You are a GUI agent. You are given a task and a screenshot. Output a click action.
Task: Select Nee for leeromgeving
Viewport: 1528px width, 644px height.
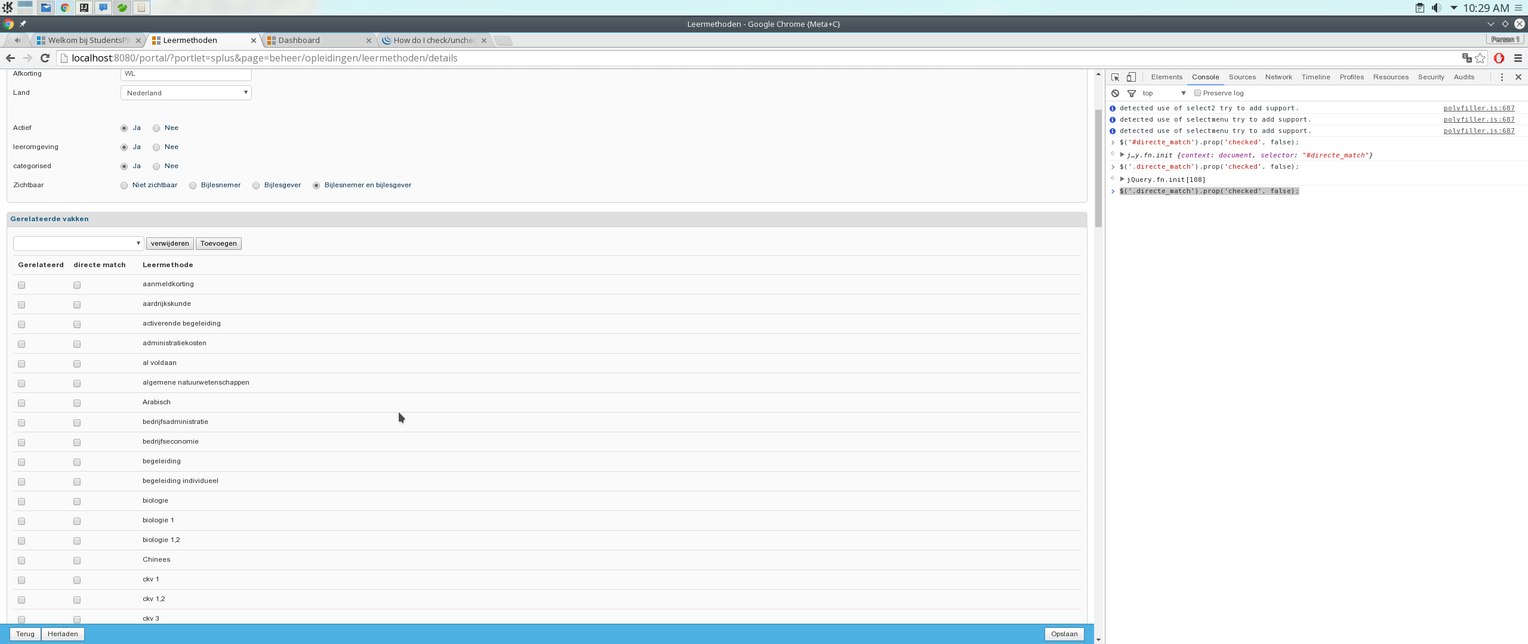156,147
